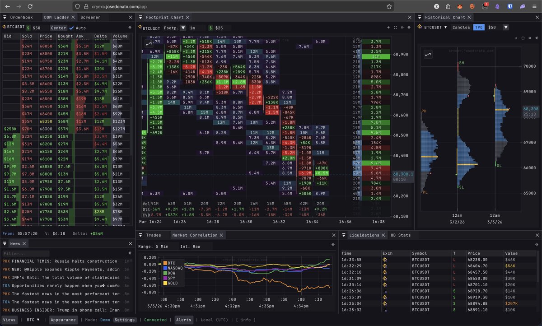Open the browser extensions puzzle icon
Image resolution: width=542 pixels, height=326 pixels.
coord(448,7)
